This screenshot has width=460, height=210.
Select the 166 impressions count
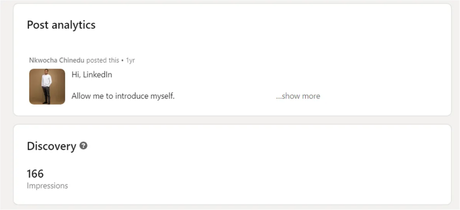pos(35,173)
